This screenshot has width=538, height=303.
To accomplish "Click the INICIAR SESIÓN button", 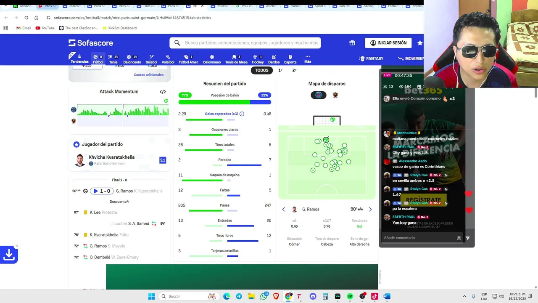I will point(388,43).
